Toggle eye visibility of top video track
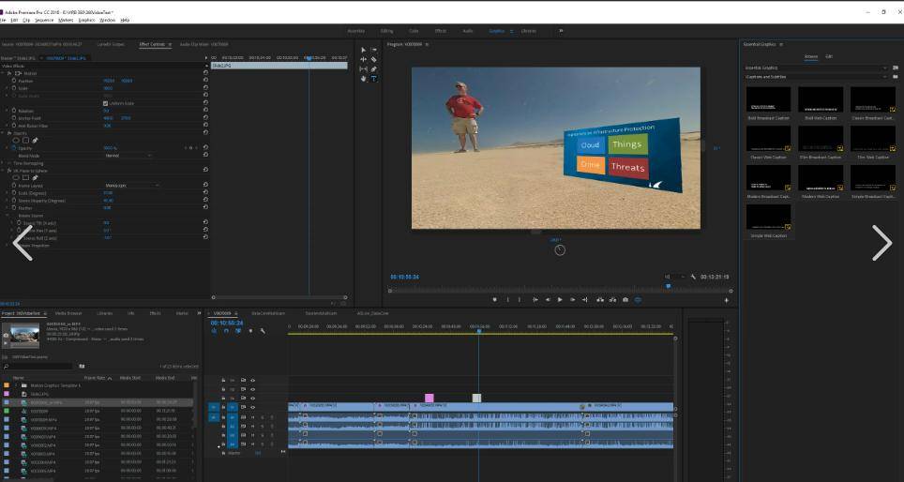Image resolution: width=904 pixels, height=482 pixels. point(253,380)
